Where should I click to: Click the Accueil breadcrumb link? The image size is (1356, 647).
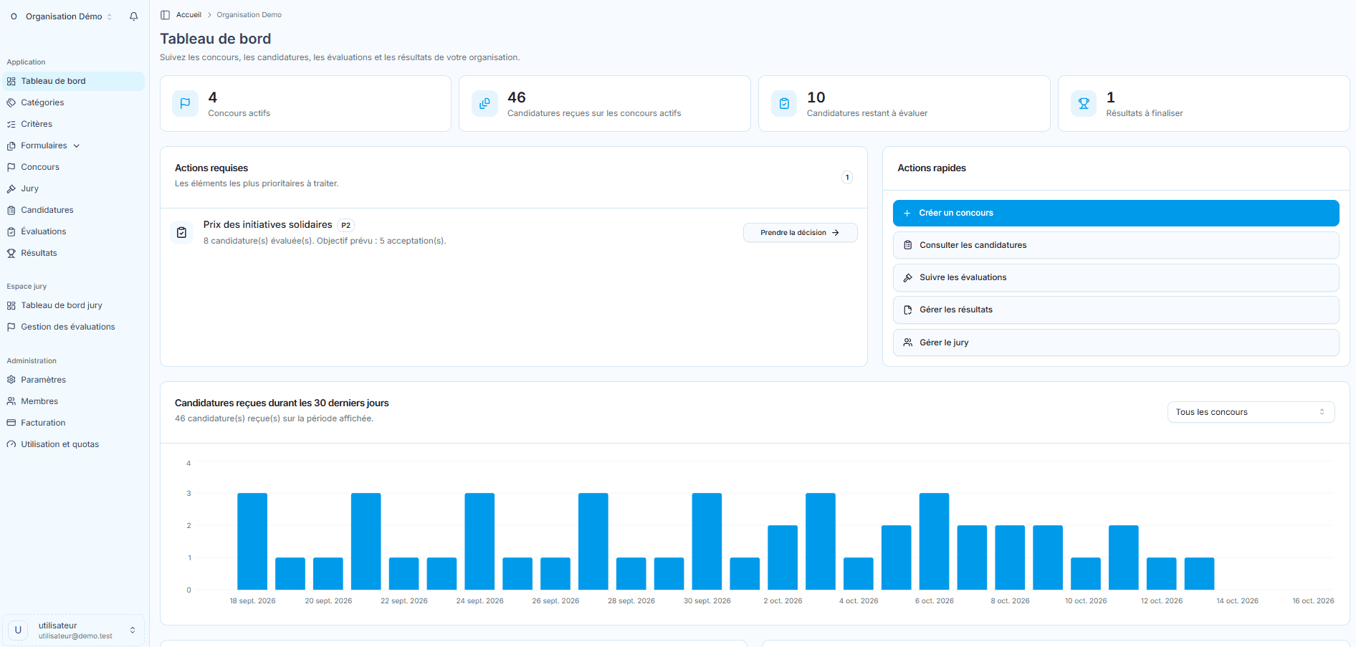(188, 14)
